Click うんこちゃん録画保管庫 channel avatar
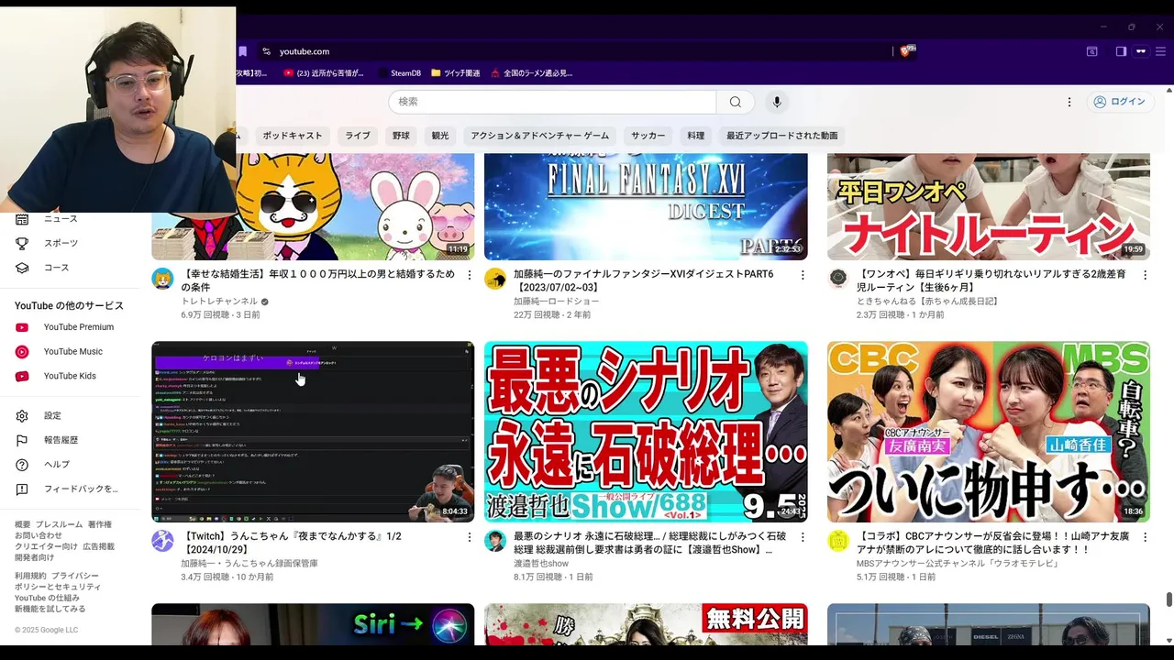 tap(162, 541)
